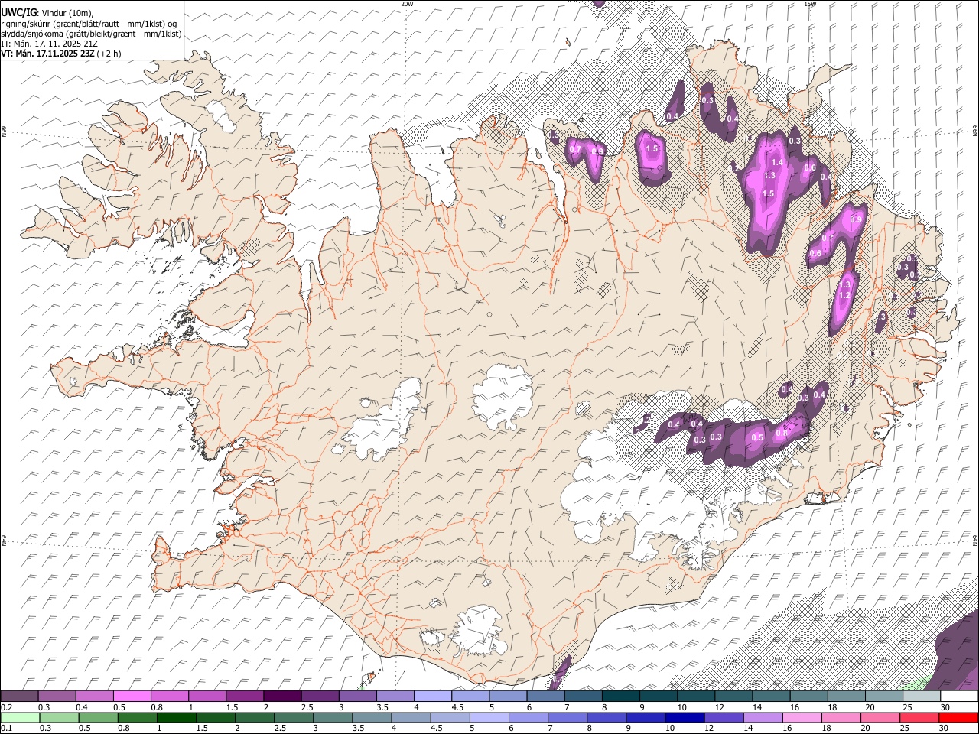
Task: Click the '1.2' snowfall value on the map
Action: pyautogui.click(x=844, y=295)
